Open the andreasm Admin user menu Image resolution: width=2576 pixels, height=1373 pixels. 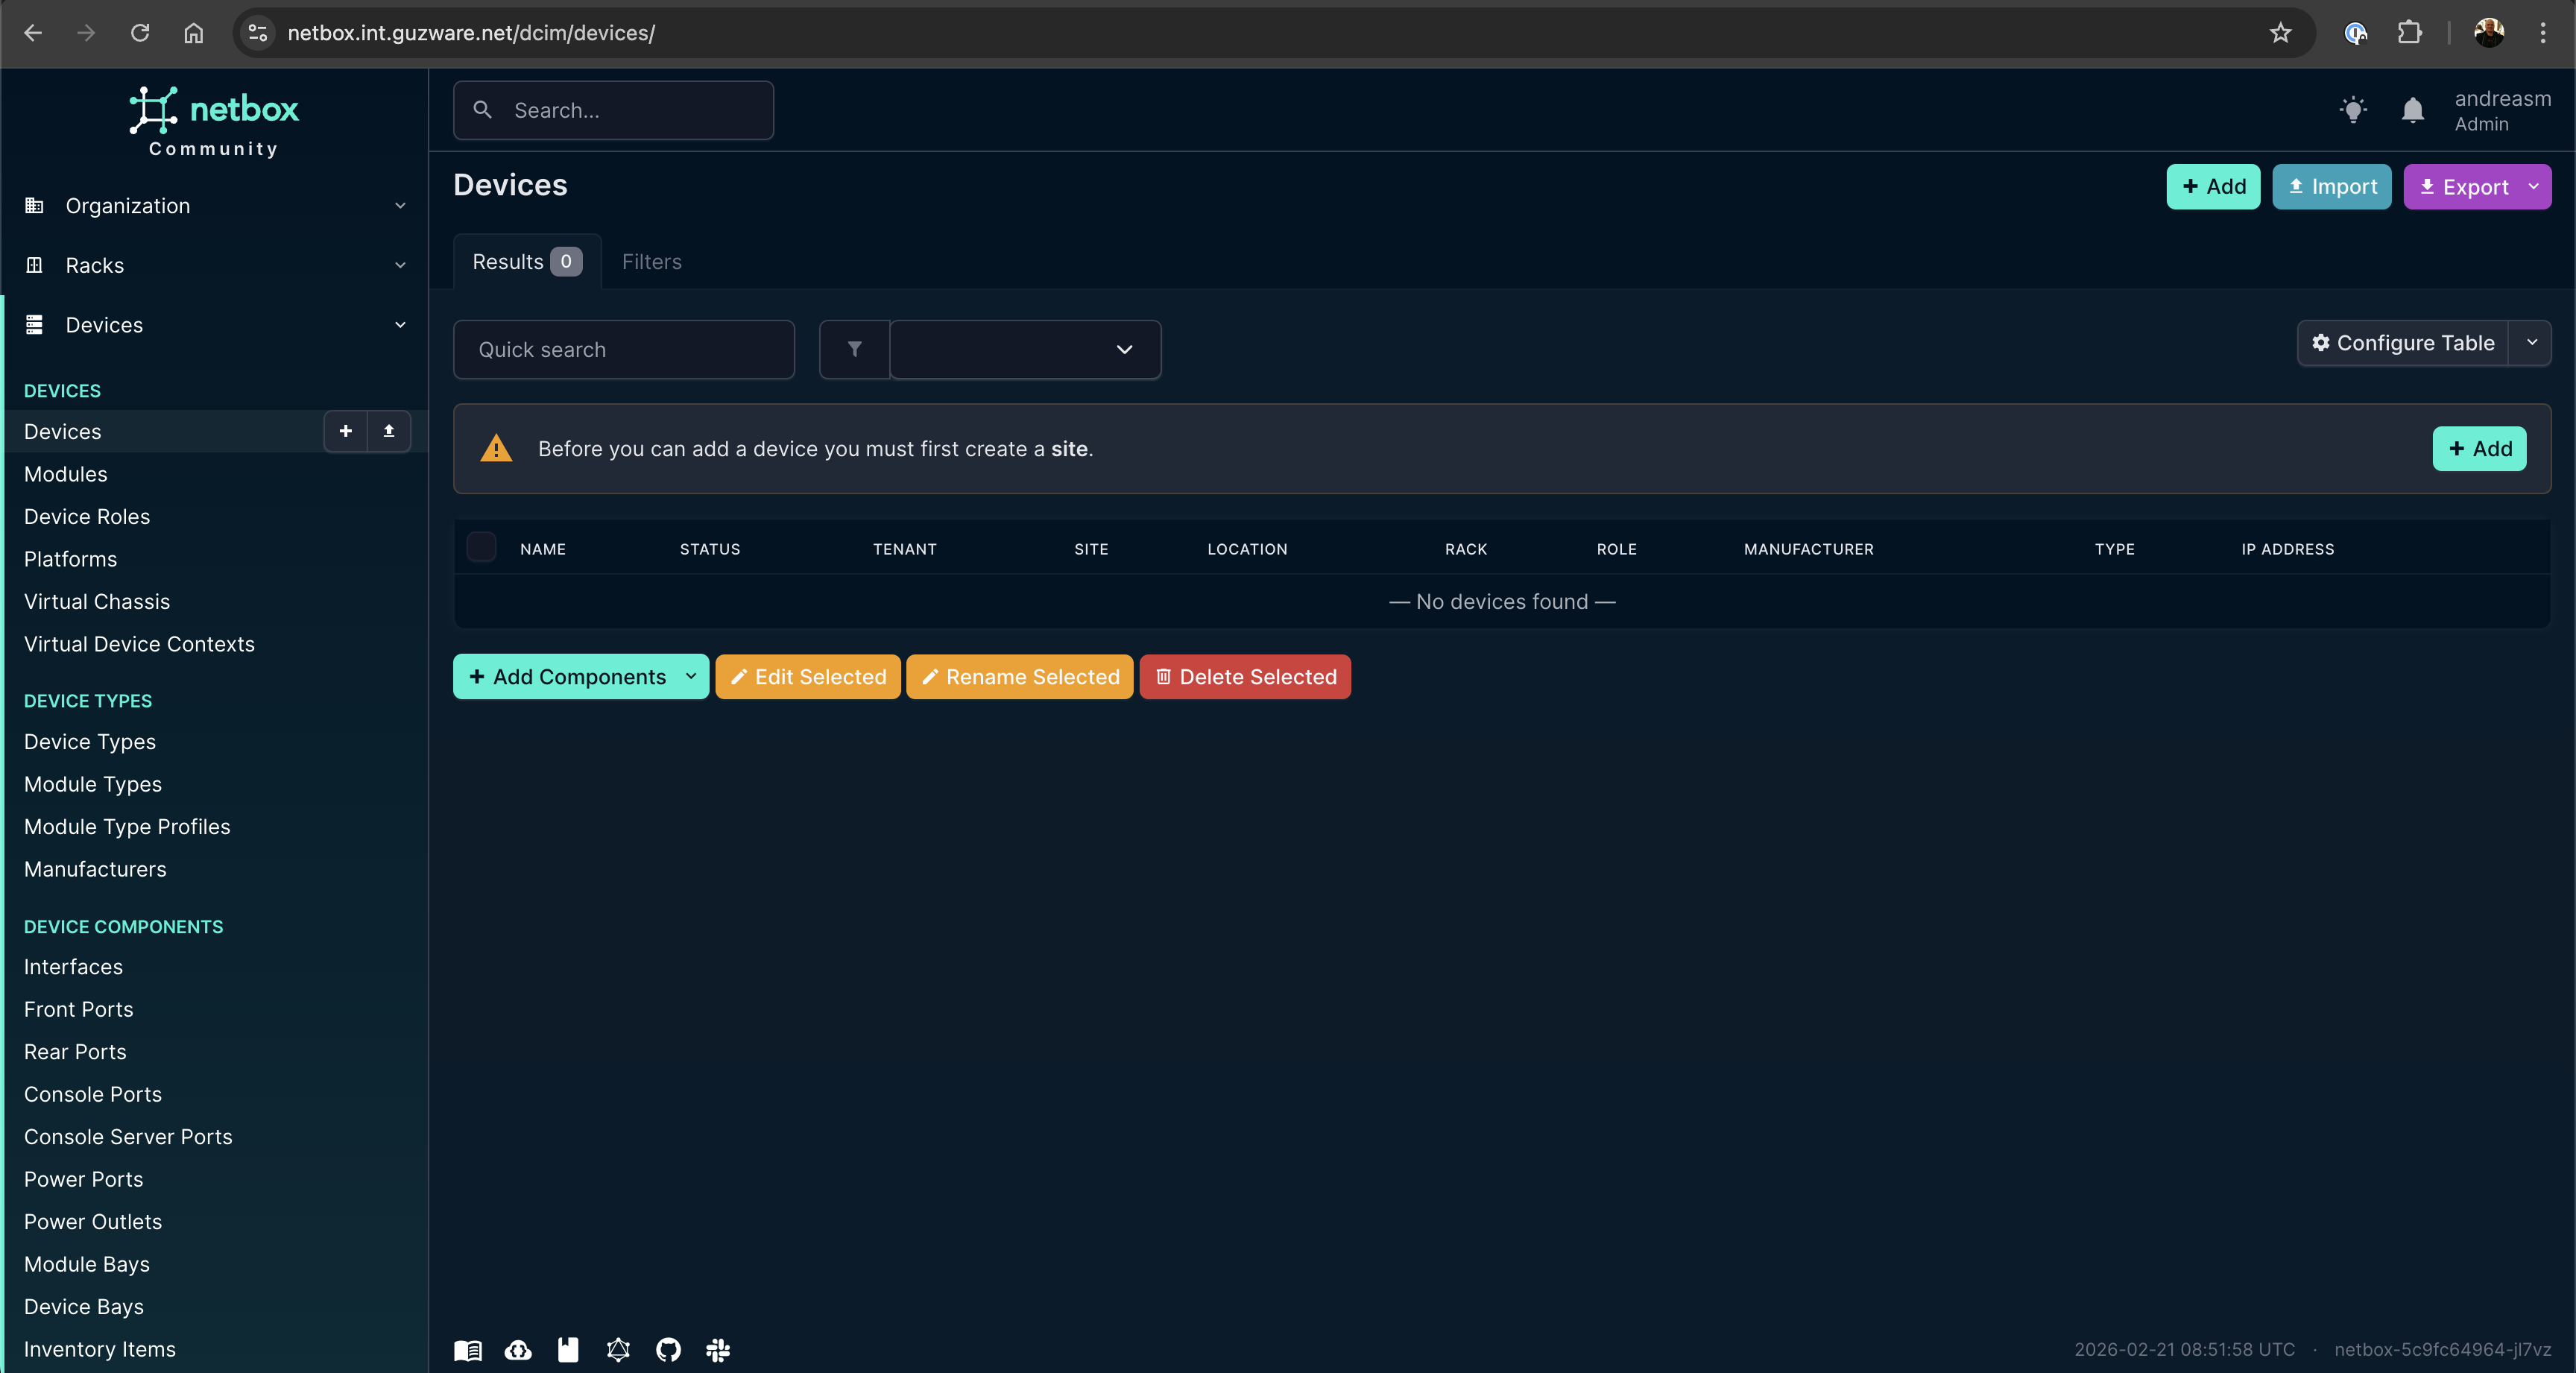(x=2502, y=110)
